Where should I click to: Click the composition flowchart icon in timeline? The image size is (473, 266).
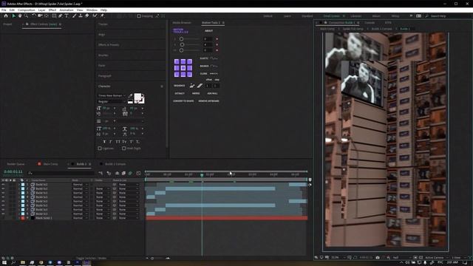click(101, 174)
